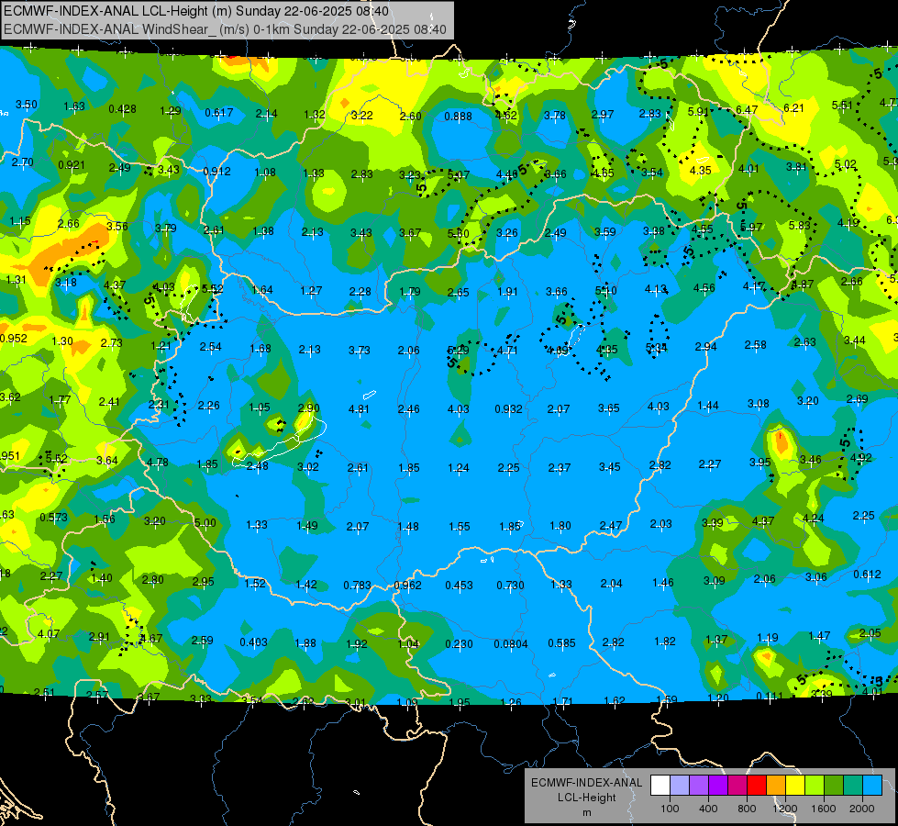Click the legend label 1200

(x=785, y=809)
